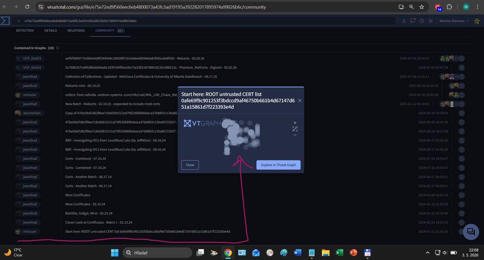
Task: Select the Community tab
Action: 110,31
